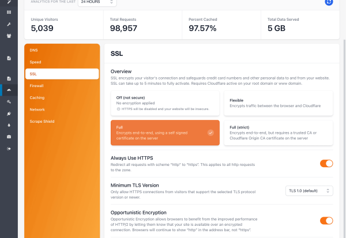Open the Scrape Shield tab
This screenshot has width=346, height=238.
point(62,122)
